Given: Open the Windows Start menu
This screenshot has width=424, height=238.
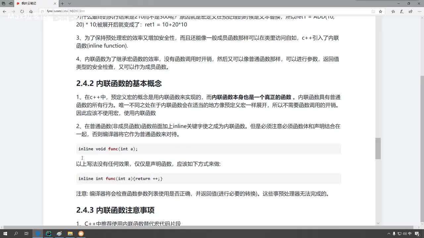Looking at the screenshot, I should pos(5,233).
